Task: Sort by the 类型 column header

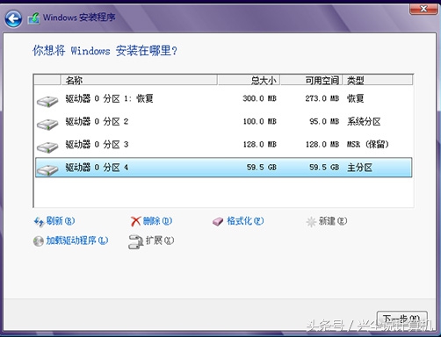Action: click(x=378, y=80)
